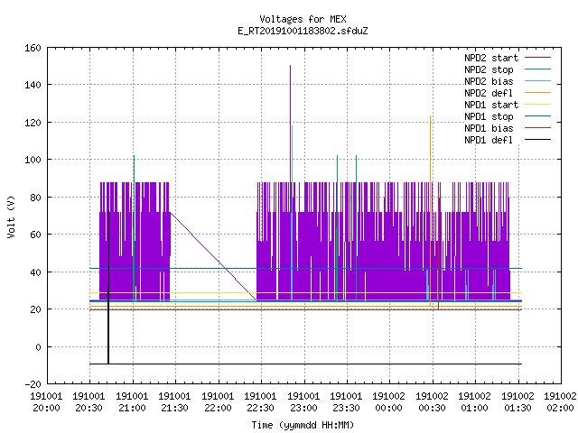
Task: Click the diagonal purple line between data blocks
Action: click(x=213, y=256)
